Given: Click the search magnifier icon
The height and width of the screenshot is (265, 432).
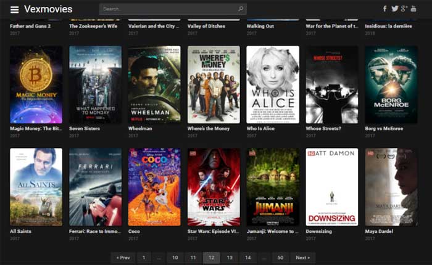Looking at the screenshot, I should pyautogui.click(x=241, y=9).
